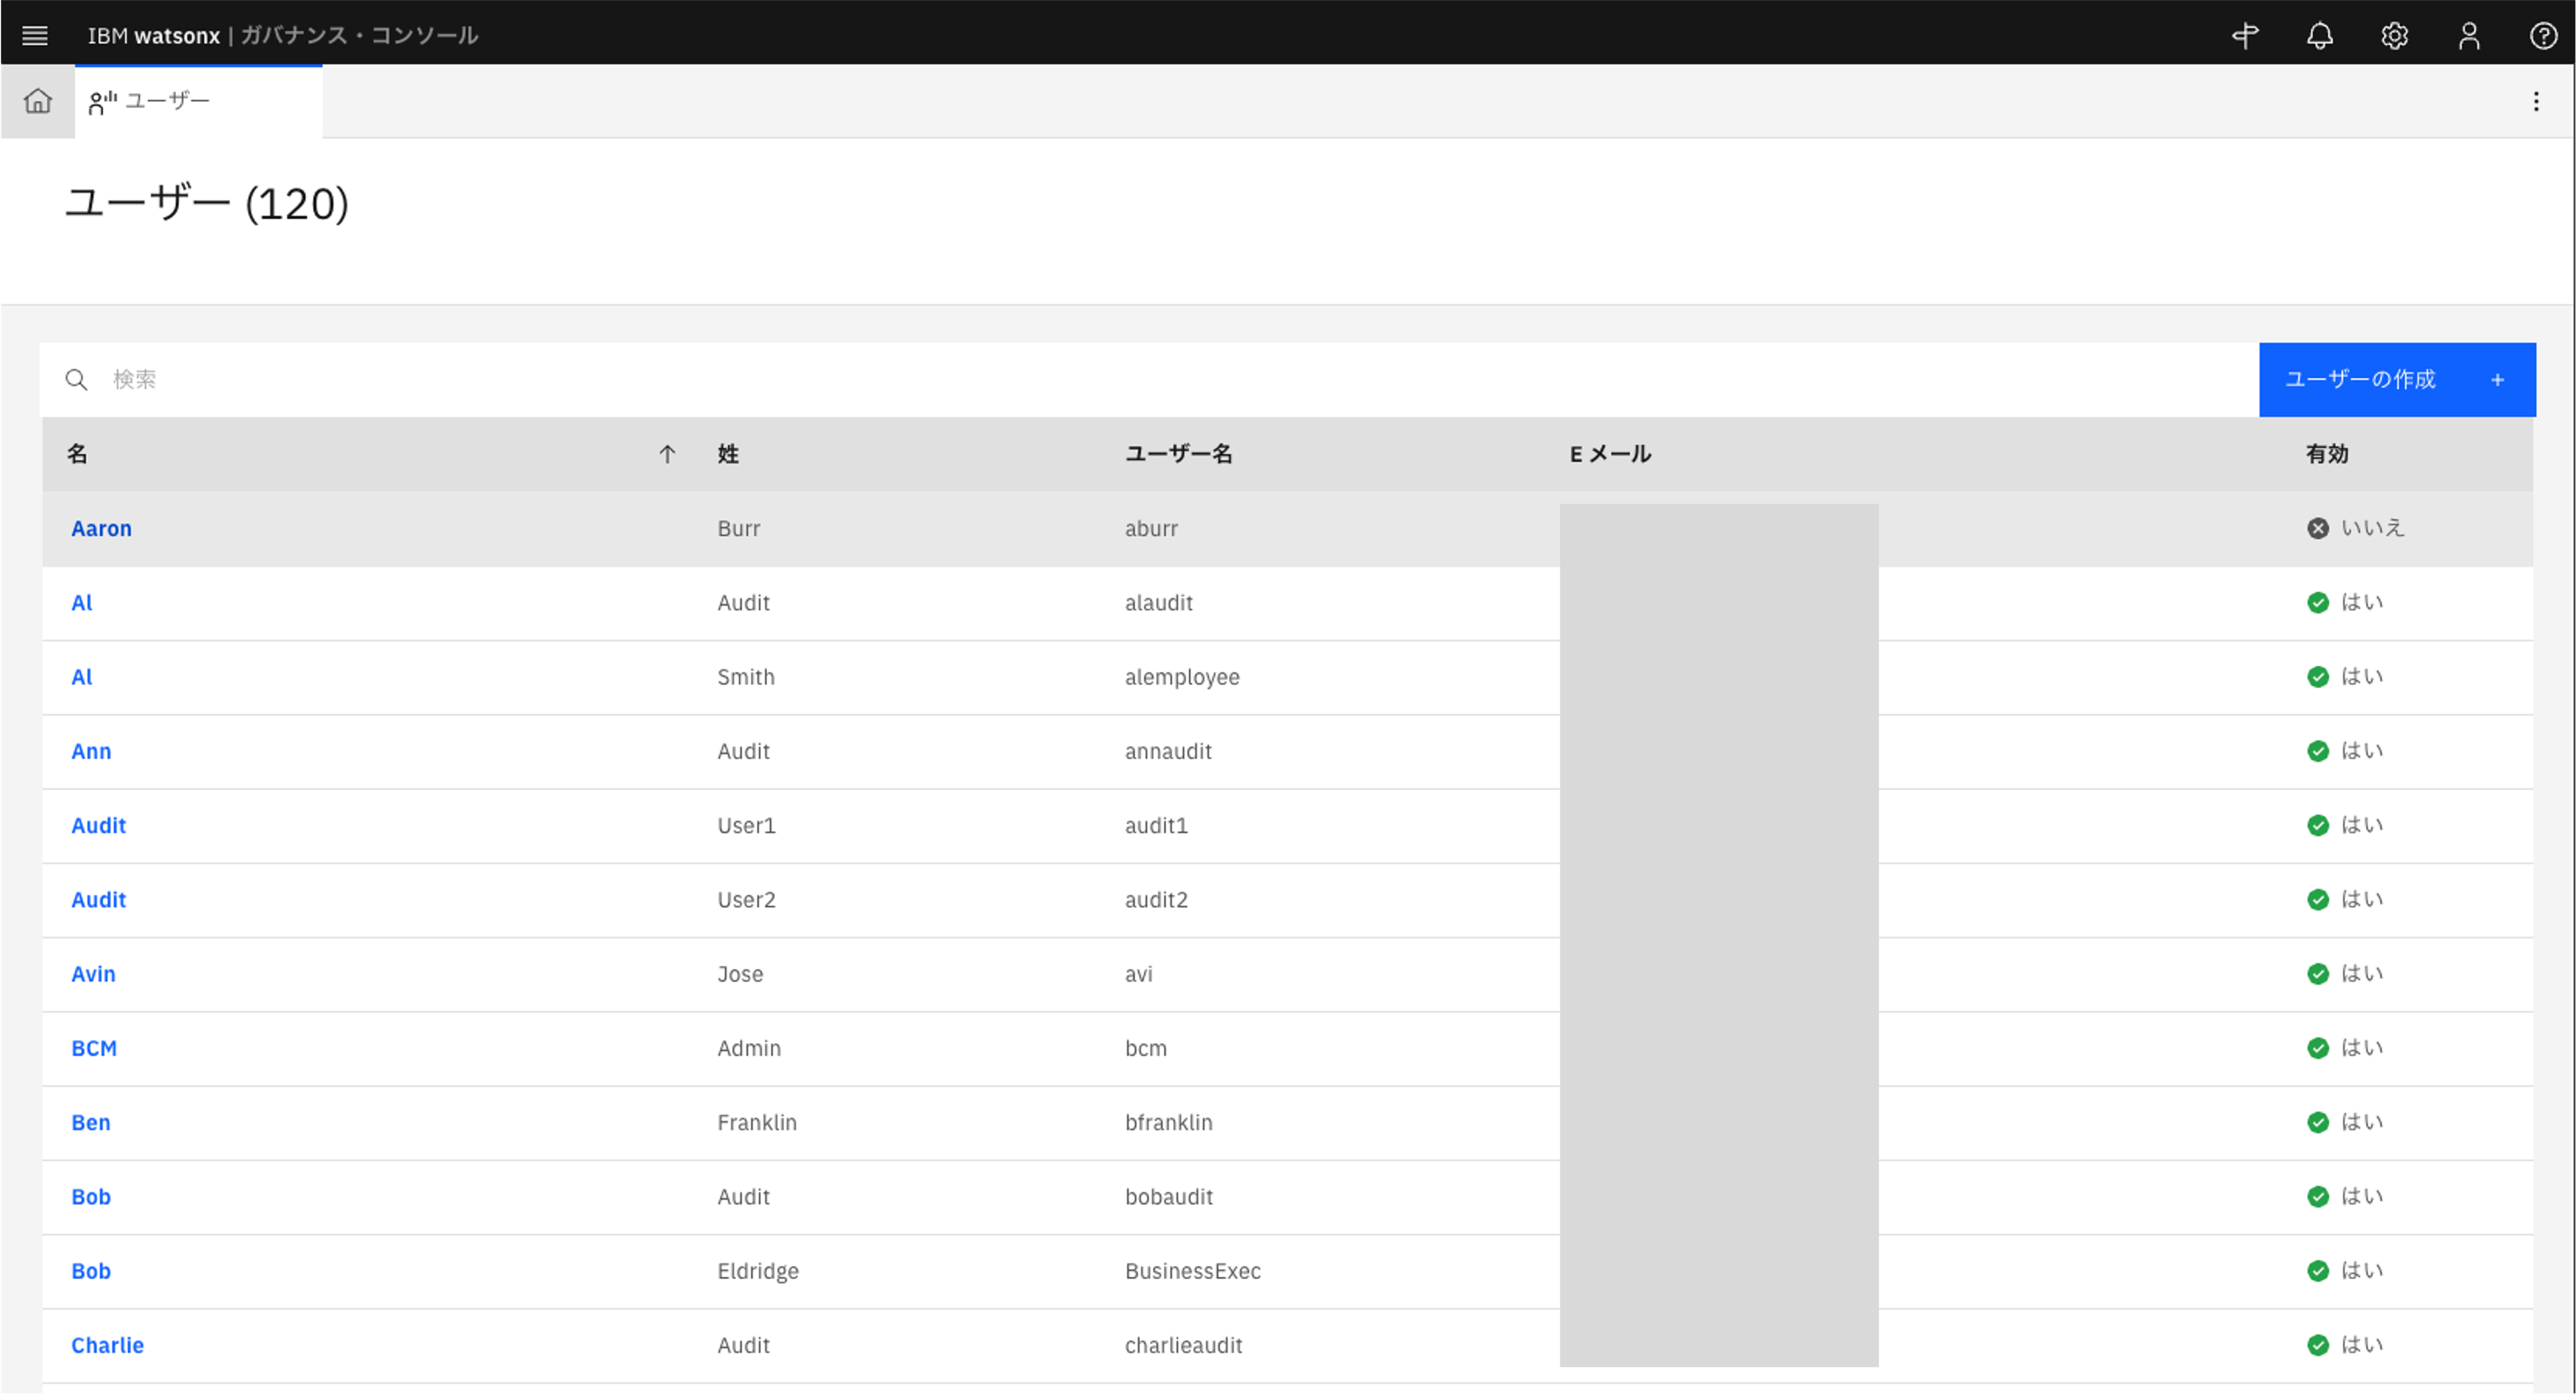Open the Aaron user link

click(x=101, y=528)
